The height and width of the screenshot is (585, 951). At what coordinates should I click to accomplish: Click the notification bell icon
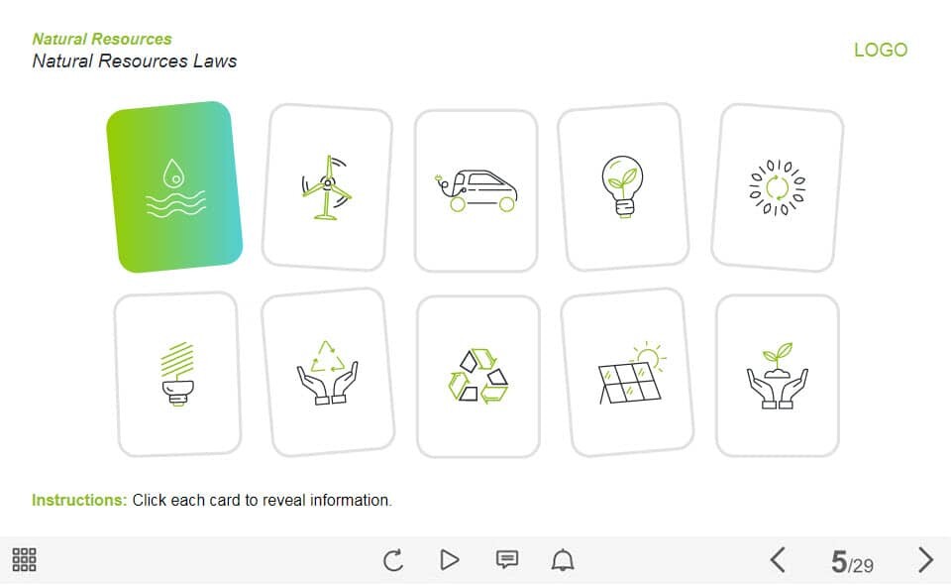[563, 559]
